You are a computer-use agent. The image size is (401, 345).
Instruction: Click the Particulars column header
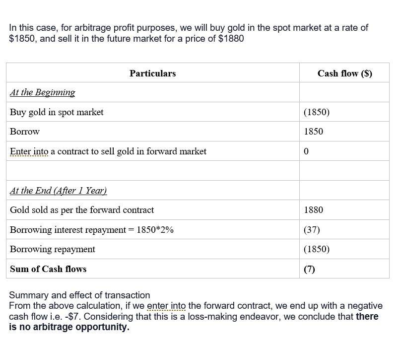click(x=153, y=73)
